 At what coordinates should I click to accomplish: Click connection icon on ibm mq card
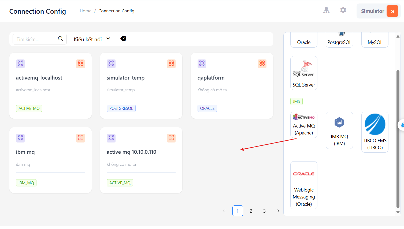coord(20,138)
